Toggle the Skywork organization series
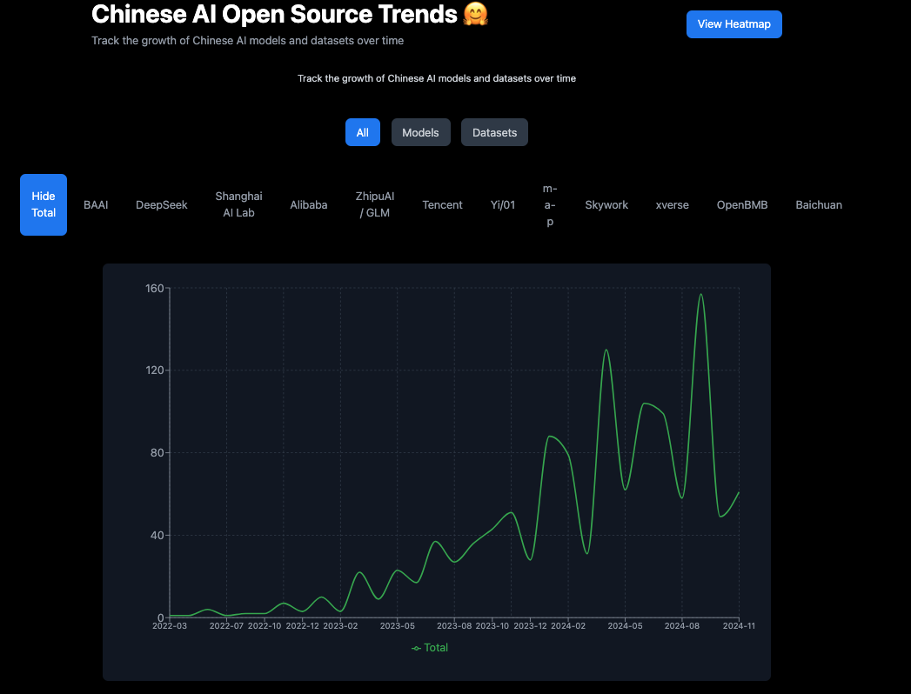Screen dimensions: 911x694 click(x=606, y=205)
